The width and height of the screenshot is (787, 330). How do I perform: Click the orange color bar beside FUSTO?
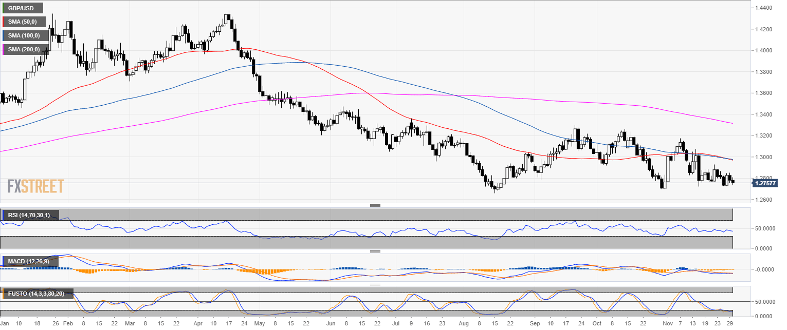point(4,294)
